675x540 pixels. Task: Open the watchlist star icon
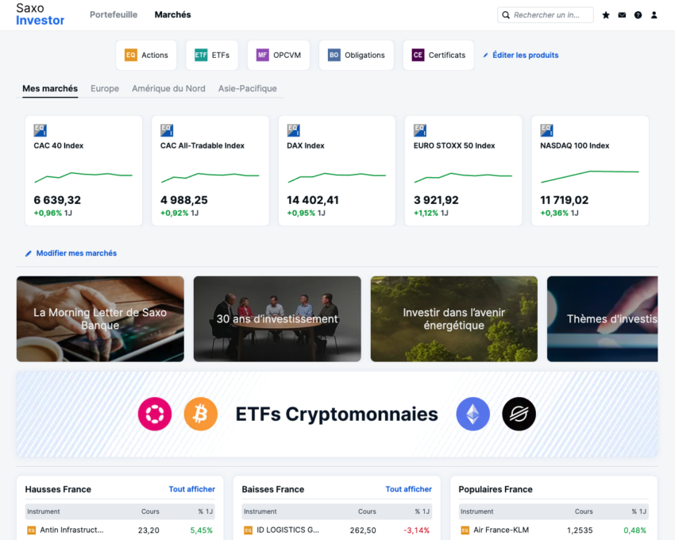[x=605, y=14]
